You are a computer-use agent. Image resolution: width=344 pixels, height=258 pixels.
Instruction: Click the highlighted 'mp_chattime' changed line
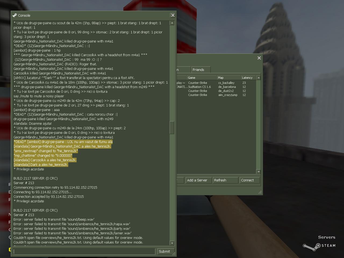[43, 156]
